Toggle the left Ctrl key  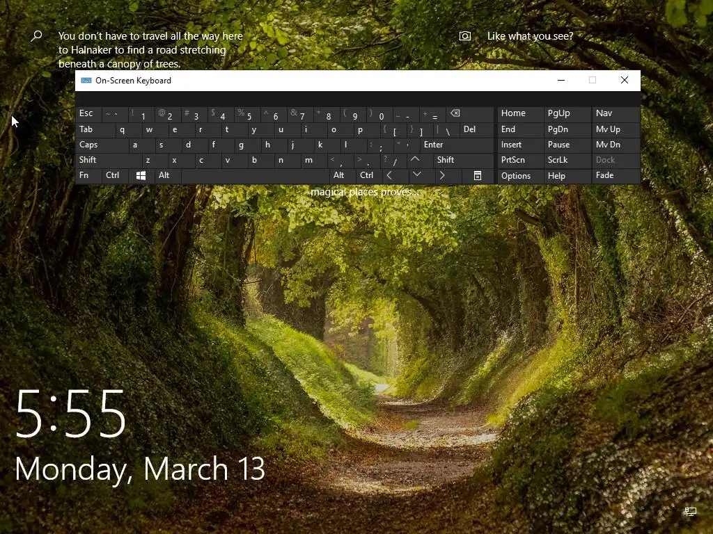(115, 175)
